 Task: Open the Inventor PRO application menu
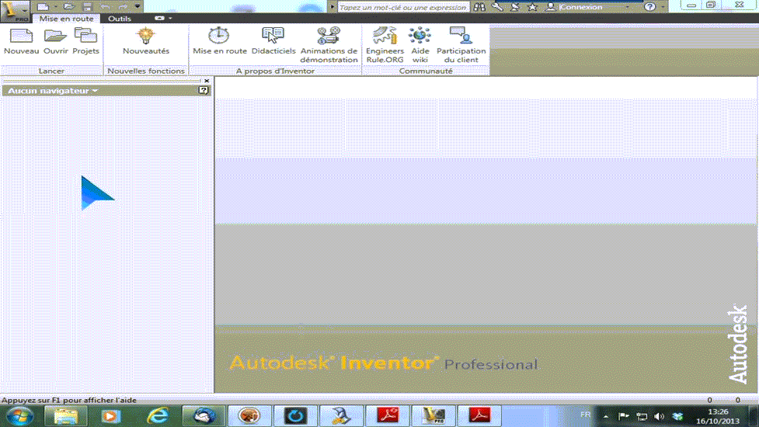pos(15,11)
